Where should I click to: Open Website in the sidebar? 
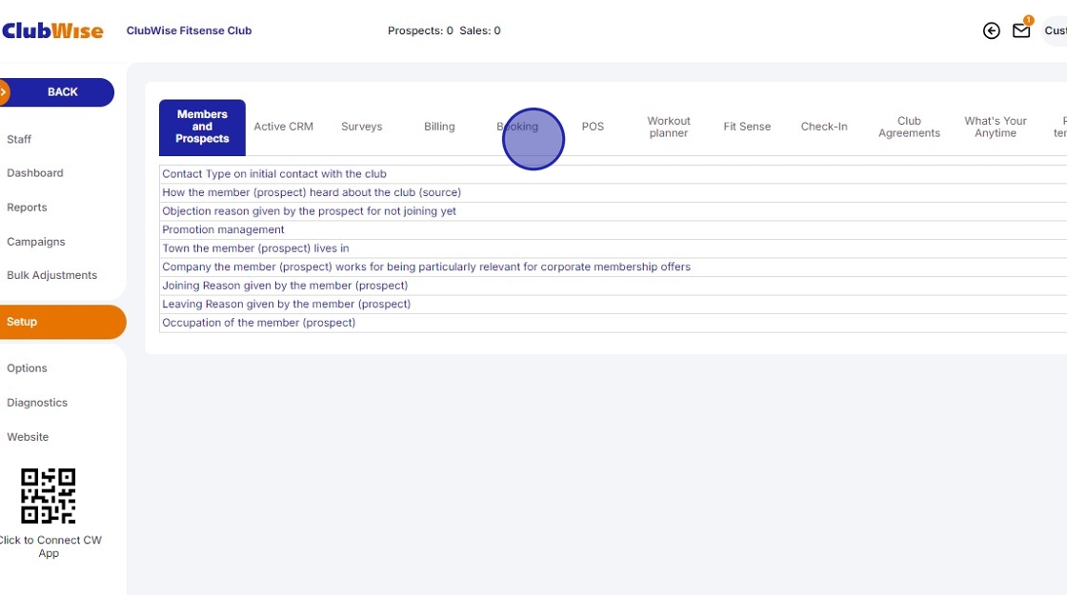pos(28,437)
